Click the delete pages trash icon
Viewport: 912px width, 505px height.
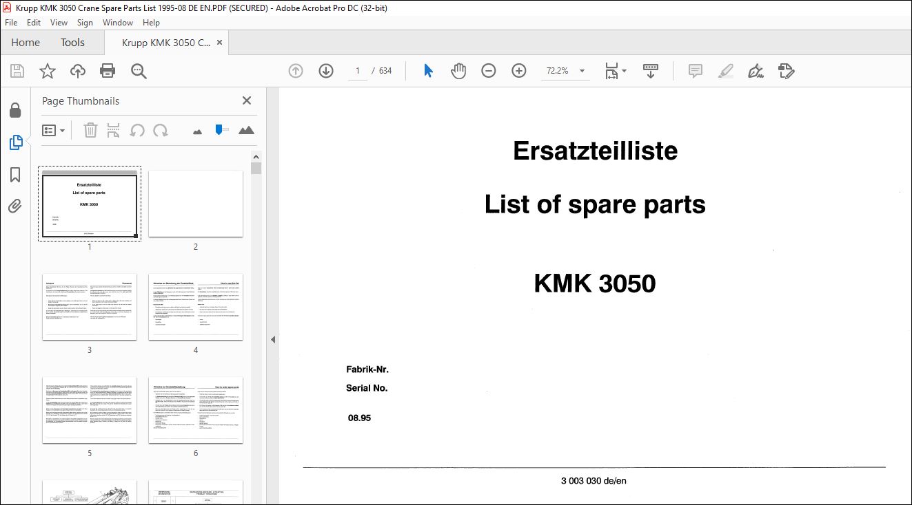[x=90, y=130]
